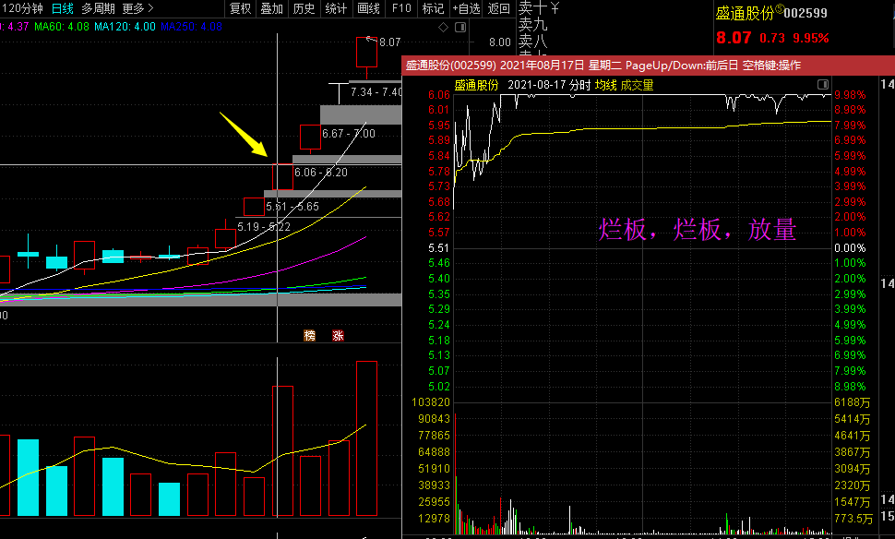Toggle the panel icon in the intraday popup

point(823,85)
